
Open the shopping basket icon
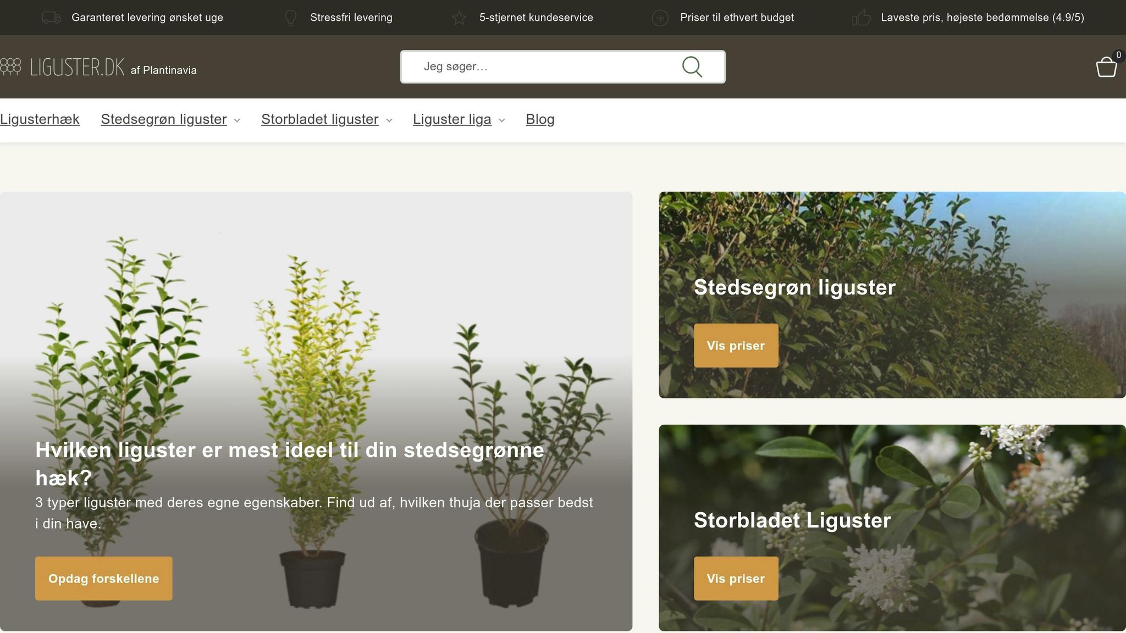1106,67
